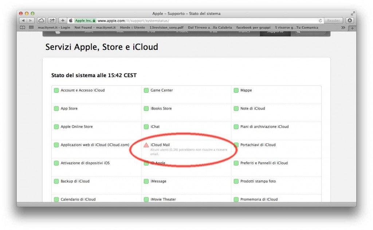This screenshot has width=373, height=230.
Task: Show Top Sites with the grid icon
Action: click(x=31, y=27)
